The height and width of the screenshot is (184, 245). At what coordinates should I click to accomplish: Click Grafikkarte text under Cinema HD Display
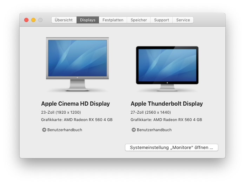tap(77, 120)
